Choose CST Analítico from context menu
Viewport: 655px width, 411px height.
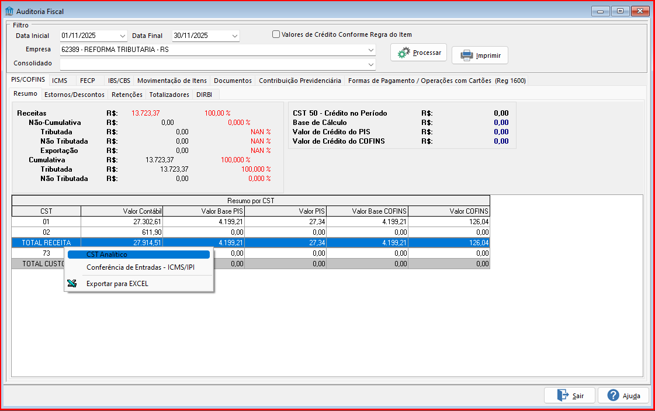[138, 255]
